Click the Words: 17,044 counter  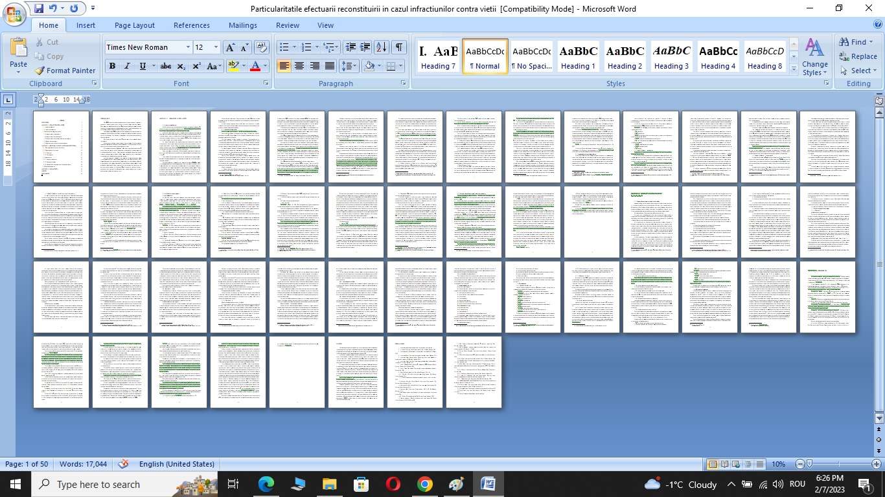[x=83, y=464]
